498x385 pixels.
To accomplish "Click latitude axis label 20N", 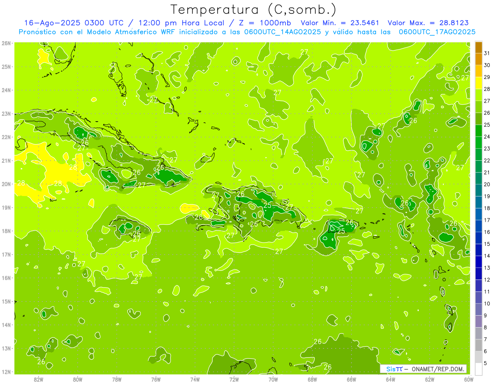I will tap(7, 184).
